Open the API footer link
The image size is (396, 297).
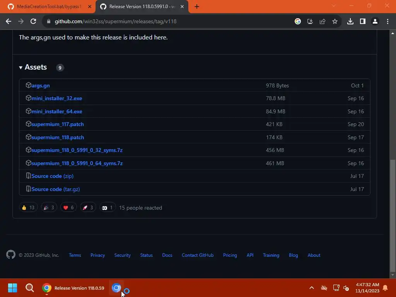tap(250, 255)
